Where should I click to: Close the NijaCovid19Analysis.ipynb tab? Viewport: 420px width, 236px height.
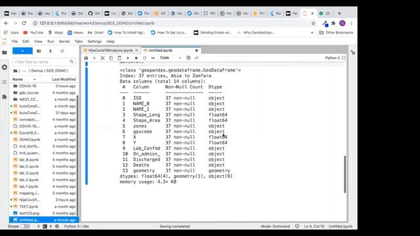(x=136, y=50)
